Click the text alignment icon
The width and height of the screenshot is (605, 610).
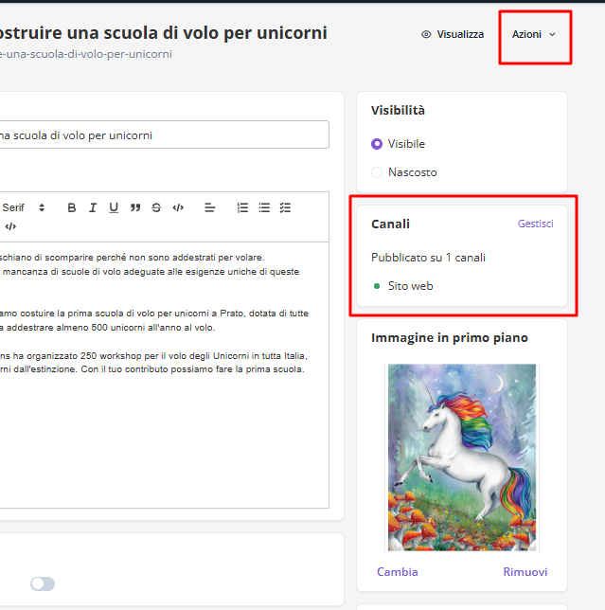(210, 207)
